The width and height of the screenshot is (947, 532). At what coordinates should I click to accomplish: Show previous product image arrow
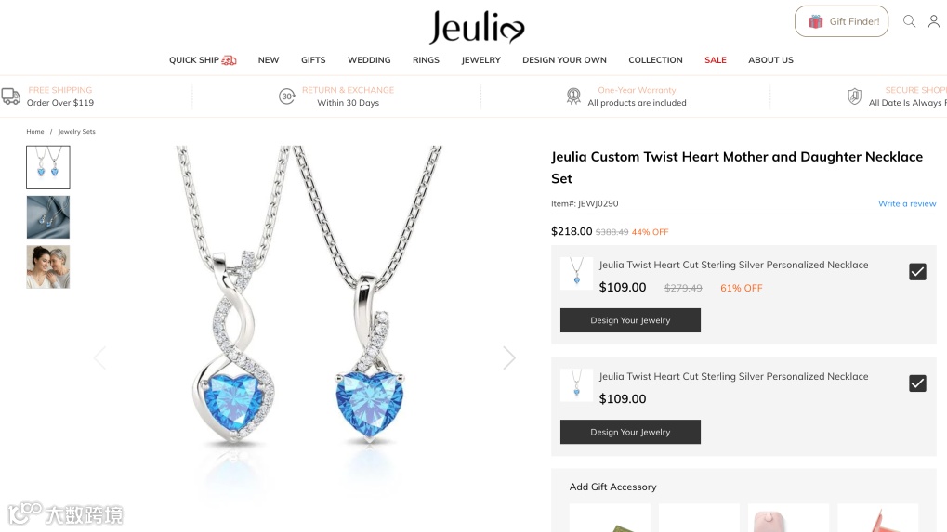click(99, 357)
